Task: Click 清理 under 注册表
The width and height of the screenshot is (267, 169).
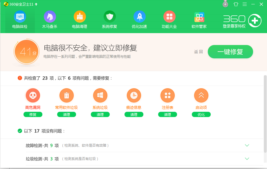Action: [167, 114]
